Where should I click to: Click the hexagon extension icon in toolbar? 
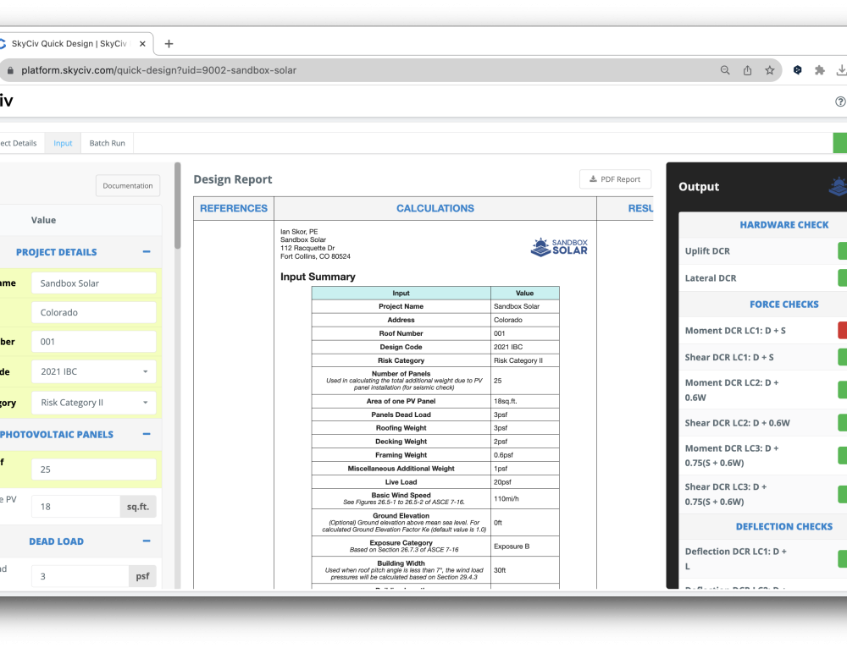(797, 70)
